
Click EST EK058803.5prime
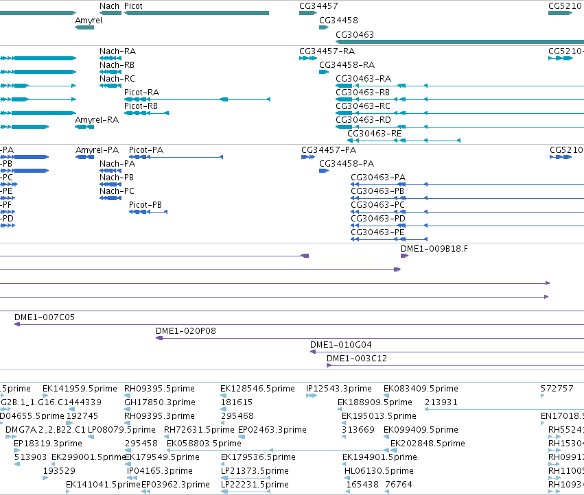204,444
